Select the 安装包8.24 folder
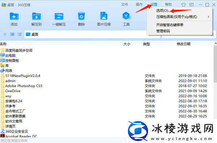The image size is (217, 143). point(14,101)
